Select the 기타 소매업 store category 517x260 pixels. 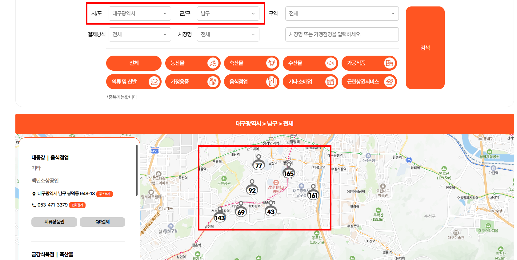[310, 82]
